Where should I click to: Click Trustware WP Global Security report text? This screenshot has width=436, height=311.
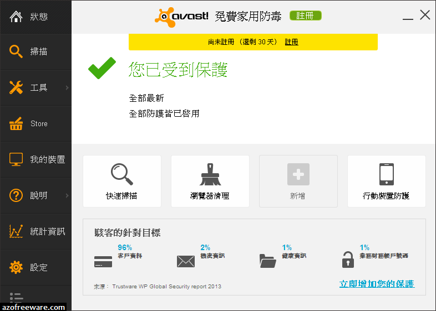[x=167, y=286]
